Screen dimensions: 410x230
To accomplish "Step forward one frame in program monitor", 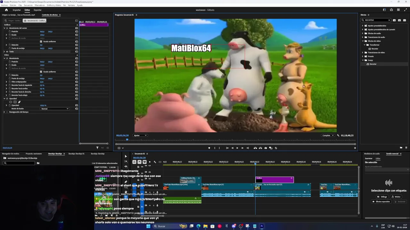I will click(242, 148).
